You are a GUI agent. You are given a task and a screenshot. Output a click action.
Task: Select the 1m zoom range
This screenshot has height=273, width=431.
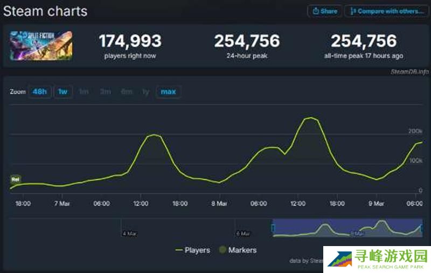[84, 92]
